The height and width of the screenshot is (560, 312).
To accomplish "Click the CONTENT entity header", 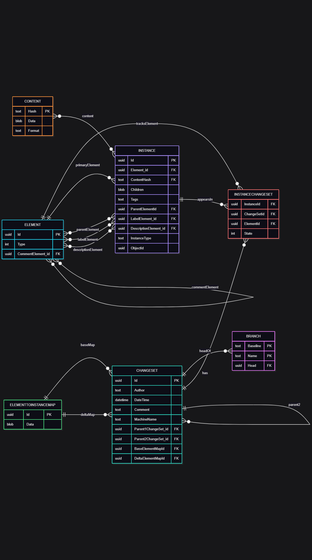I will tap(32, 101).
